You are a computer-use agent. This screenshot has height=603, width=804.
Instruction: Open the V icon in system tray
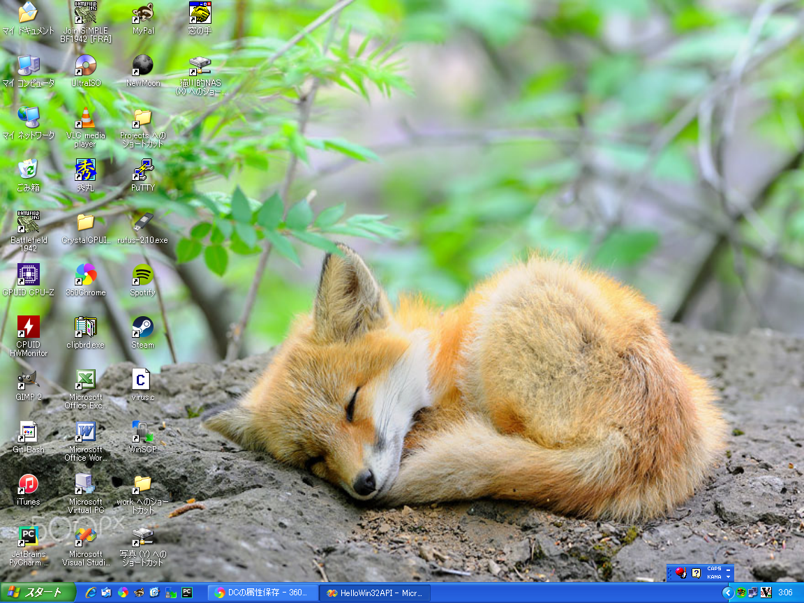pos(766,593)
